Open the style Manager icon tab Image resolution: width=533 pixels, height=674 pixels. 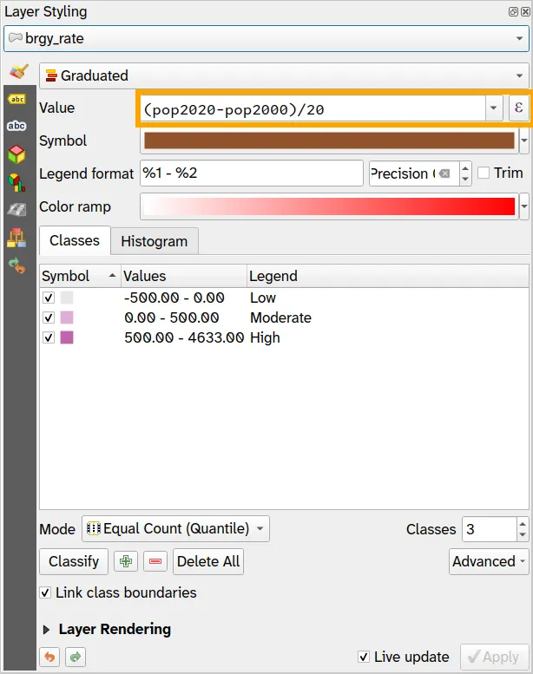click(16, 237)
